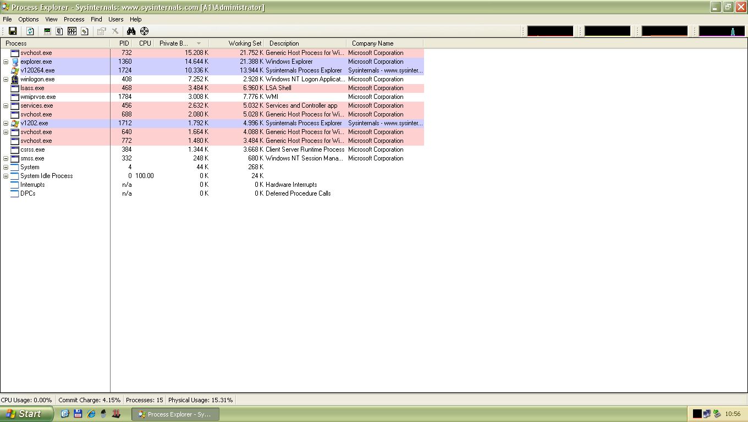The image size is (748, 422).
Task: Click the black square system tray icon
Action: tap(697, 414)
